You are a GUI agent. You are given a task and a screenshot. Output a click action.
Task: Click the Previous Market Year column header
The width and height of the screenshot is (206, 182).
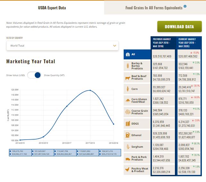pyautogui.click(x=163, y=43)
